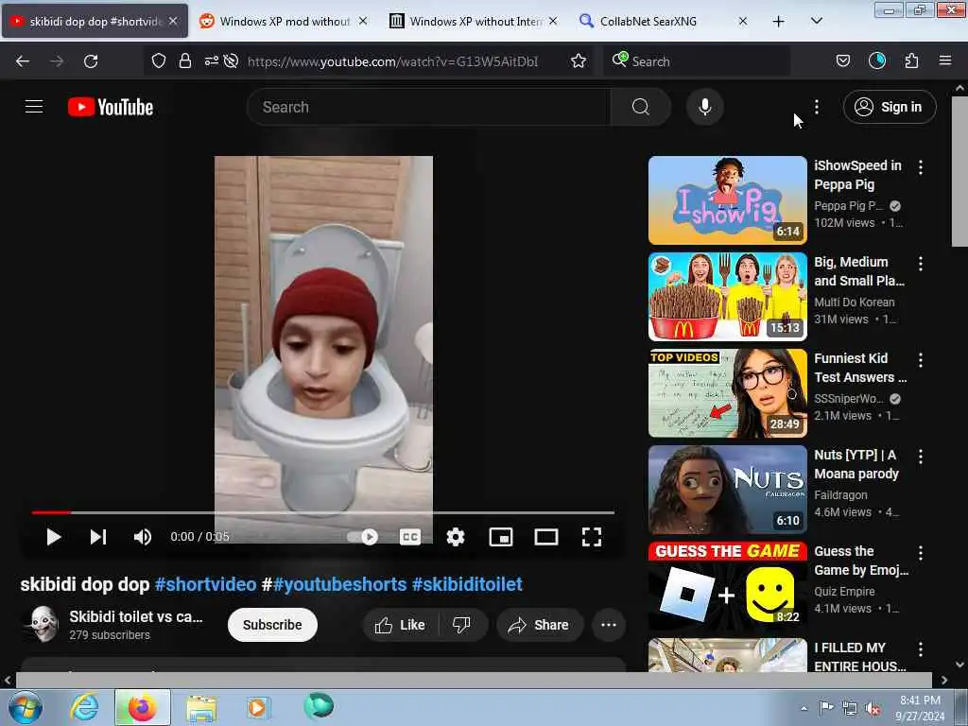968x726 pixels.
Task: Bookmark this page with star
Action: click(579, 61)
